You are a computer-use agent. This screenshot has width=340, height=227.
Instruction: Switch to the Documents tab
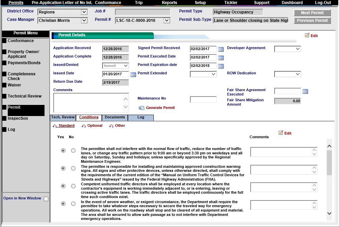click(115, 117)
